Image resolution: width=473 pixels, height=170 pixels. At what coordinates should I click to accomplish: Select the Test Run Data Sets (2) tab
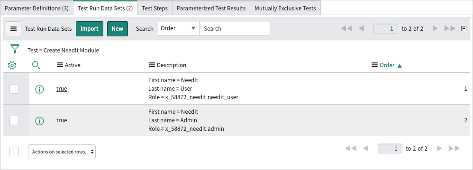[105, 8]
